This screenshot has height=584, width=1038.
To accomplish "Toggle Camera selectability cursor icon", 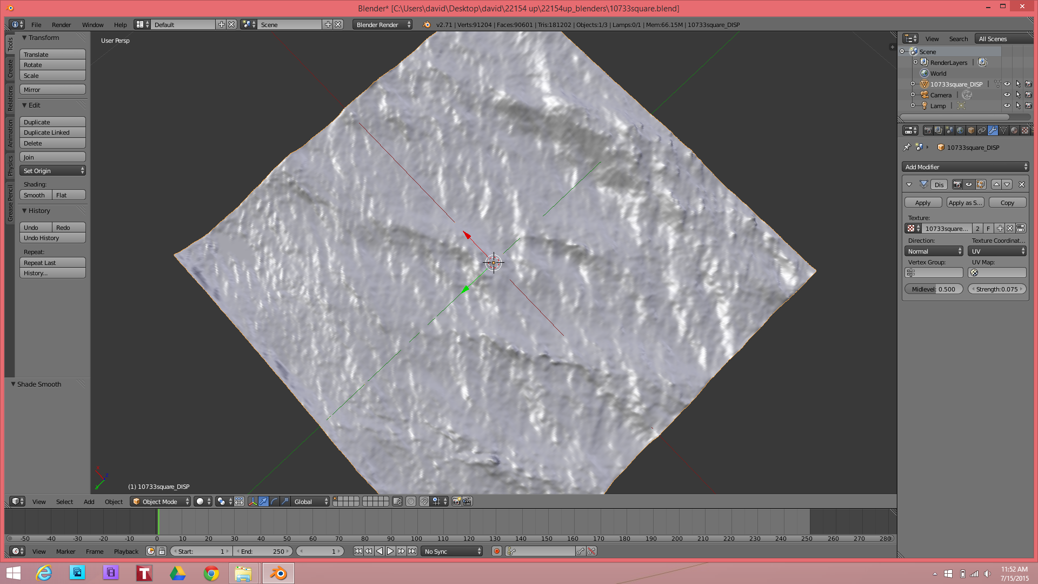I will [x=1018, y=95].
